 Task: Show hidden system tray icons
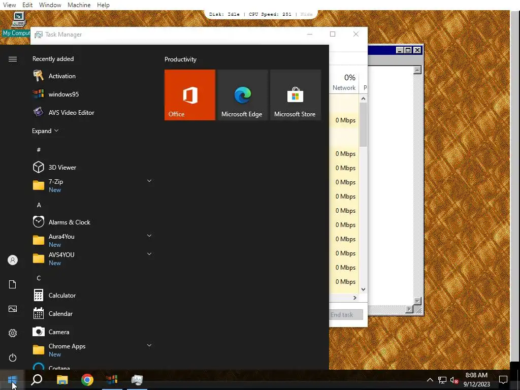430,380
